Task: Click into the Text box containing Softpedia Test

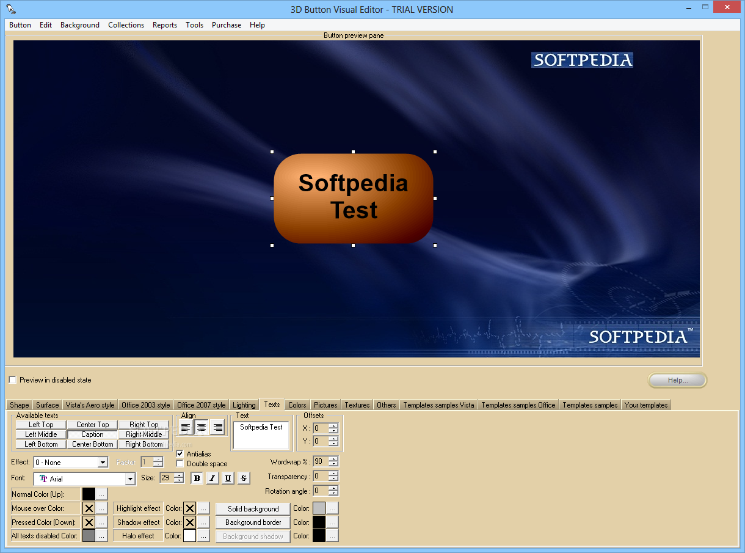Action: 261,436
